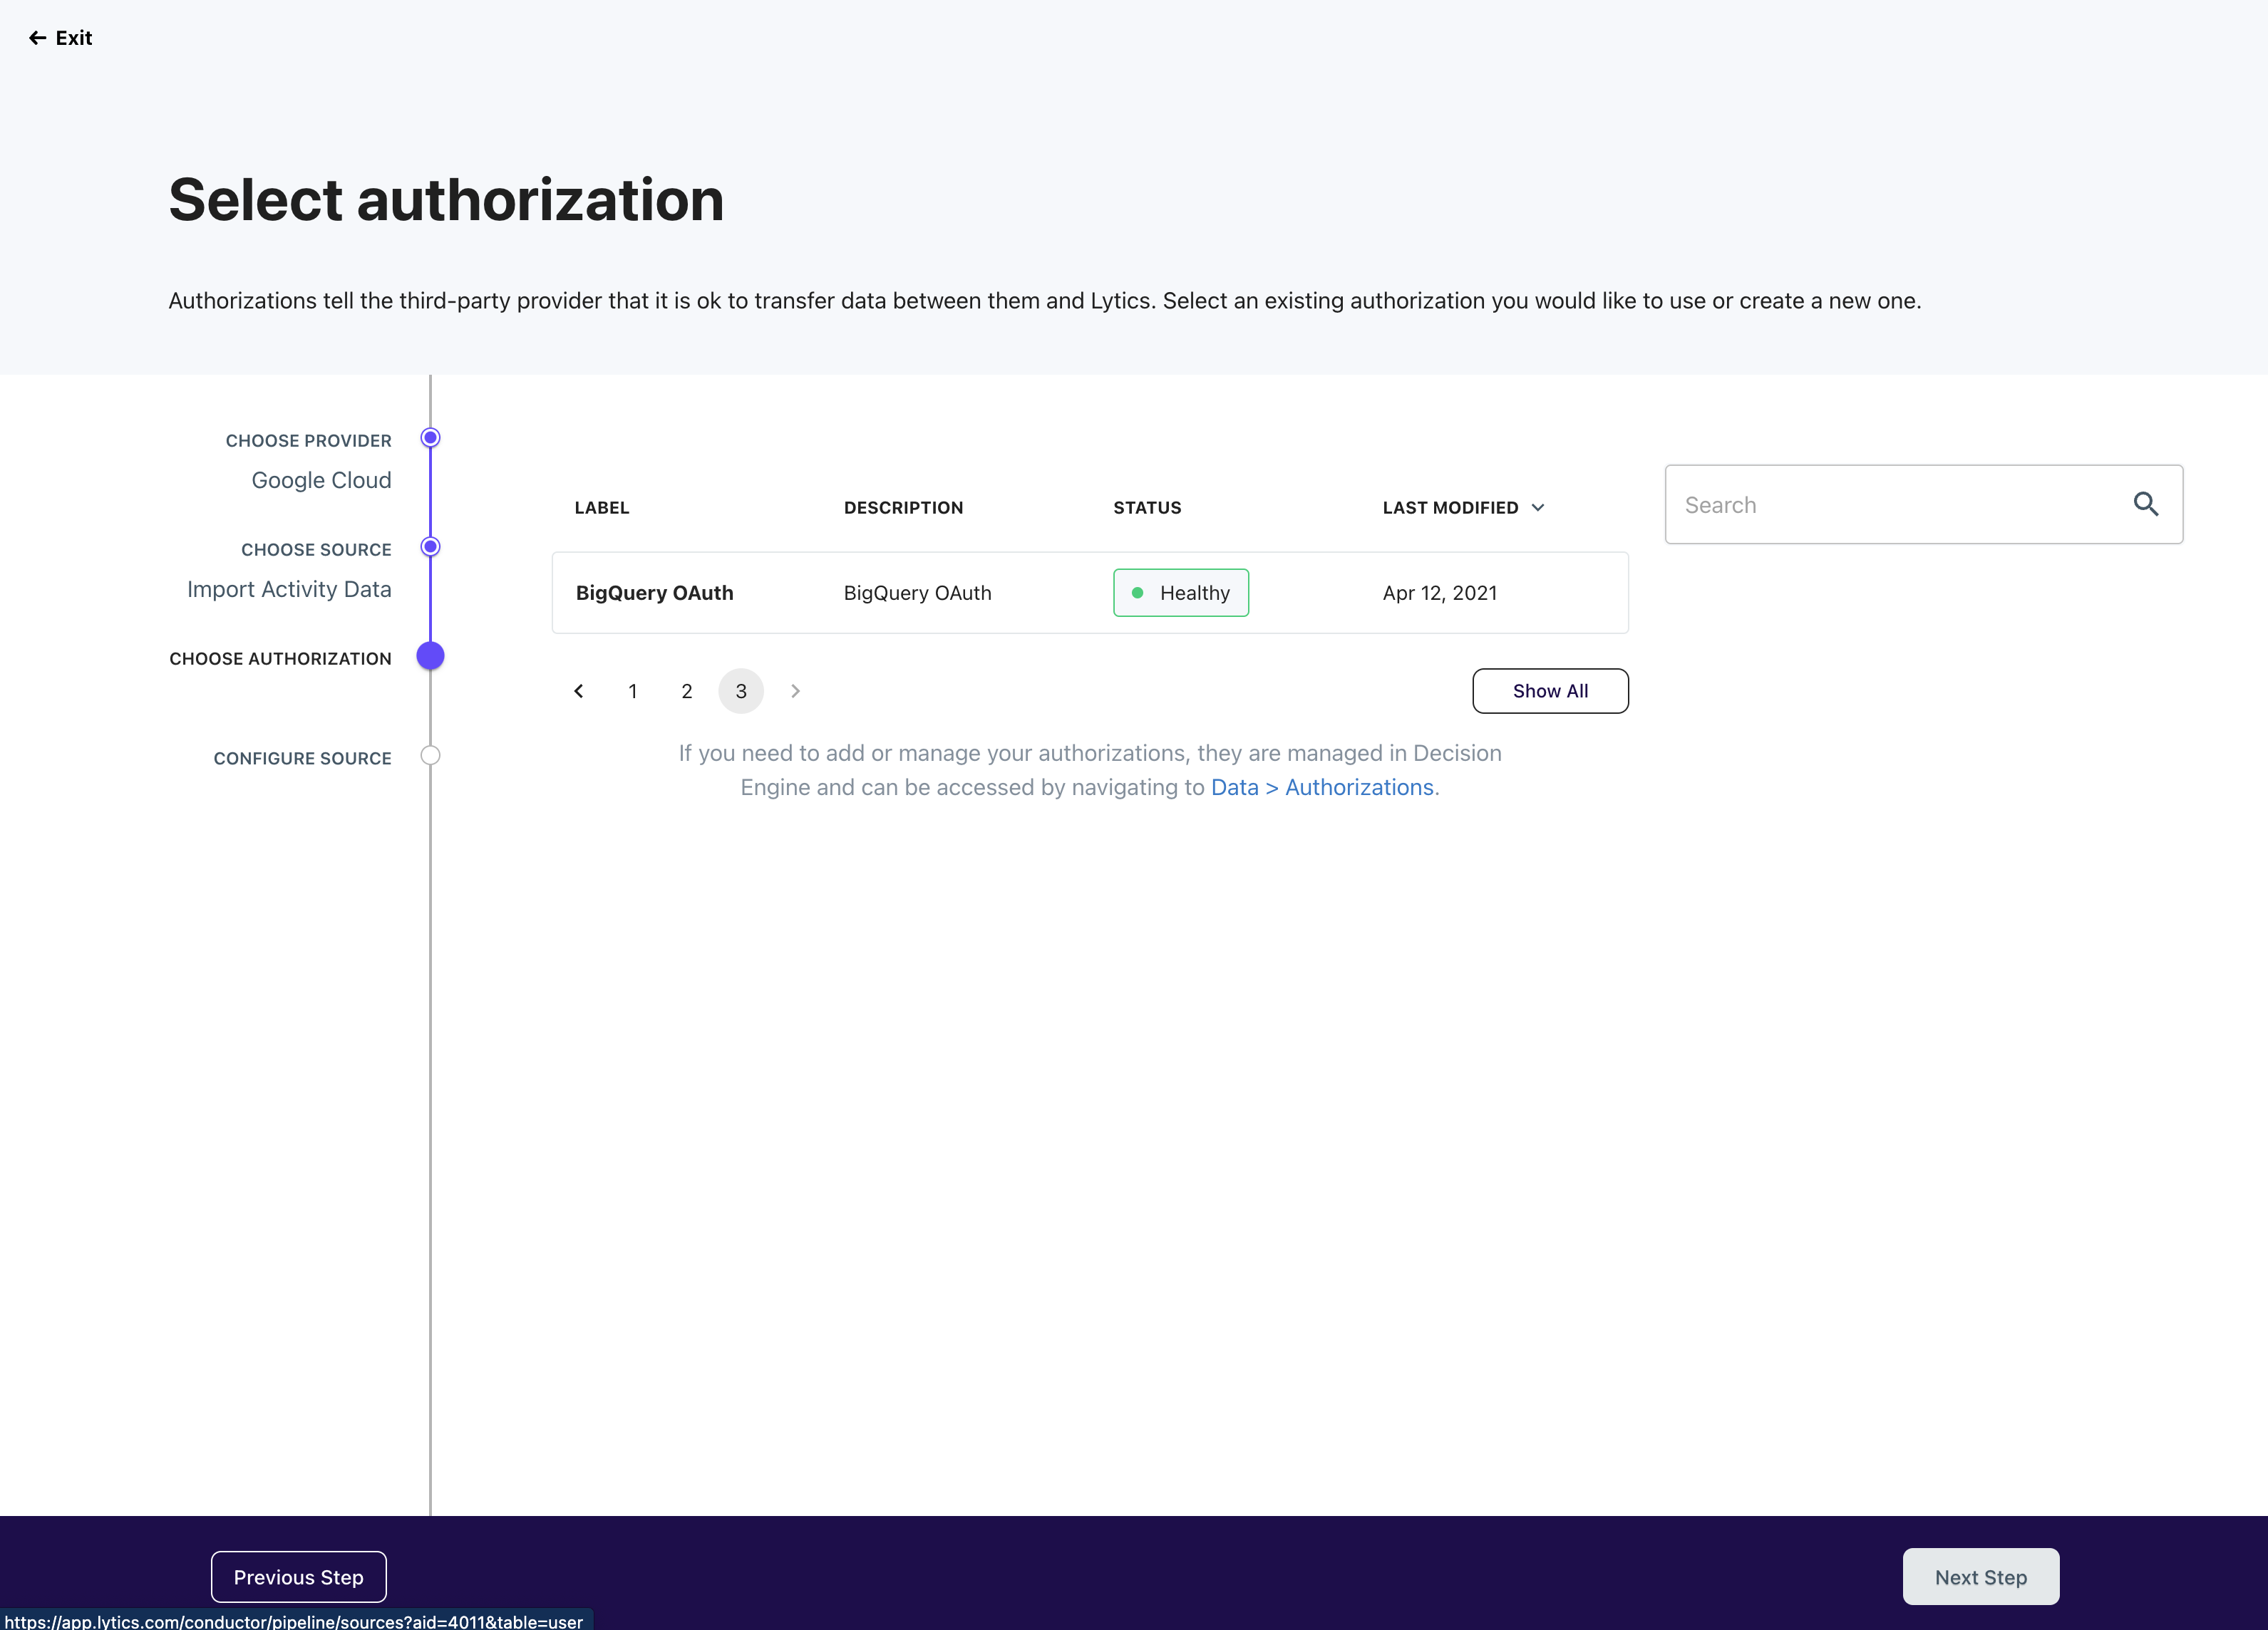
Task: Click into the Search input field
Action: (1895, 504)
